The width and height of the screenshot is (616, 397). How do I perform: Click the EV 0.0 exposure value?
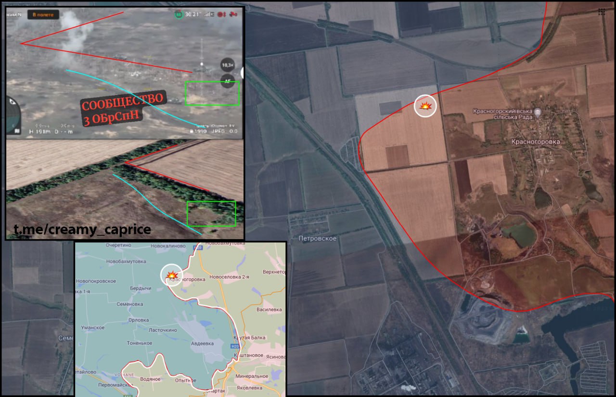[233, 131]
